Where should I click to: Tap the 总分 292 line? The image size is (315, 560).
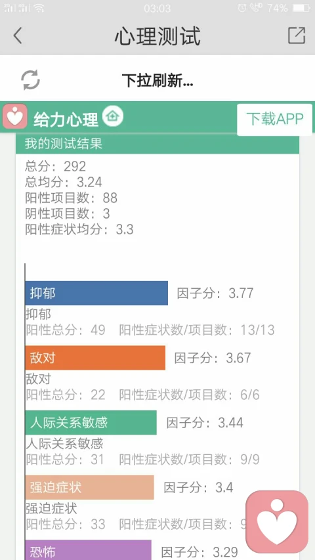pos(56,166)
